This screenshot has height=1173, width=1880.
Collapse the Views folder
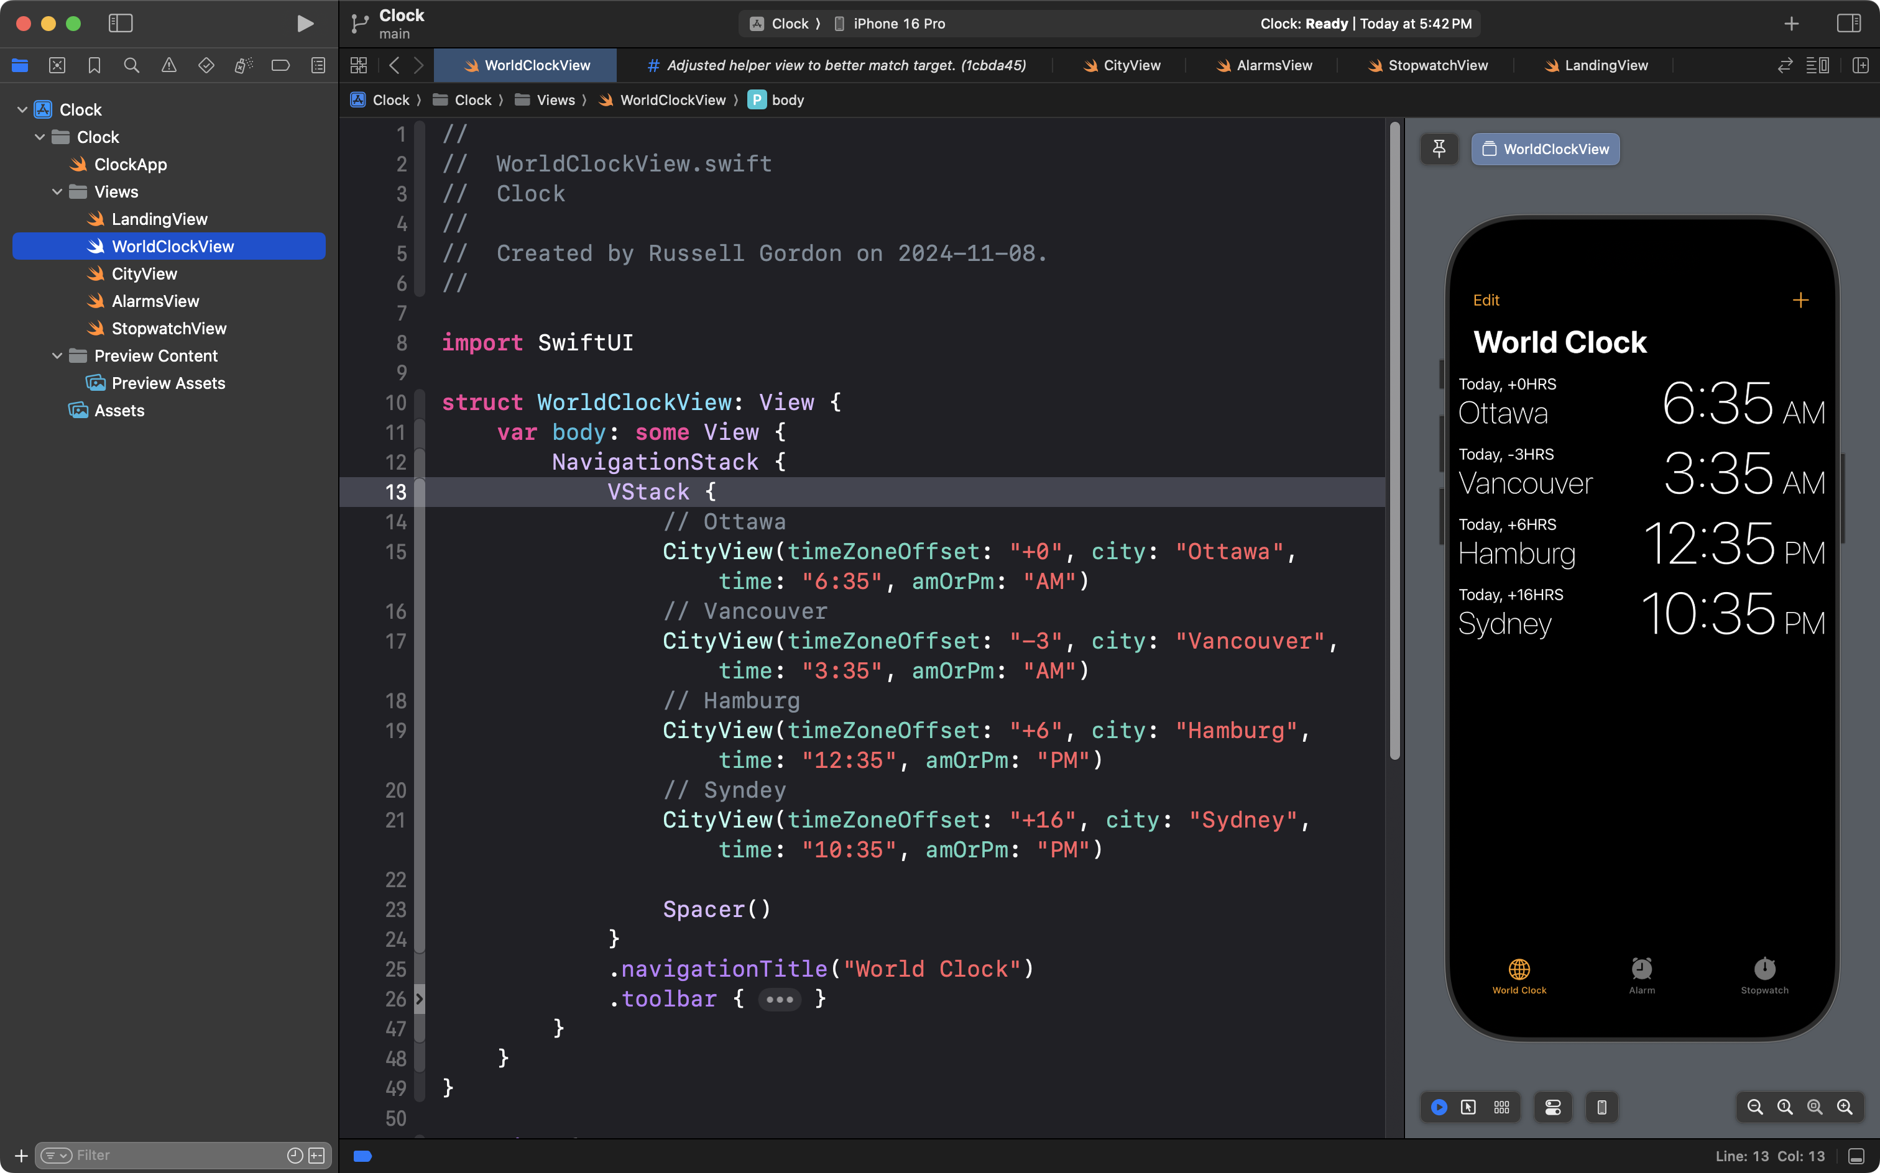pos(57,191)
